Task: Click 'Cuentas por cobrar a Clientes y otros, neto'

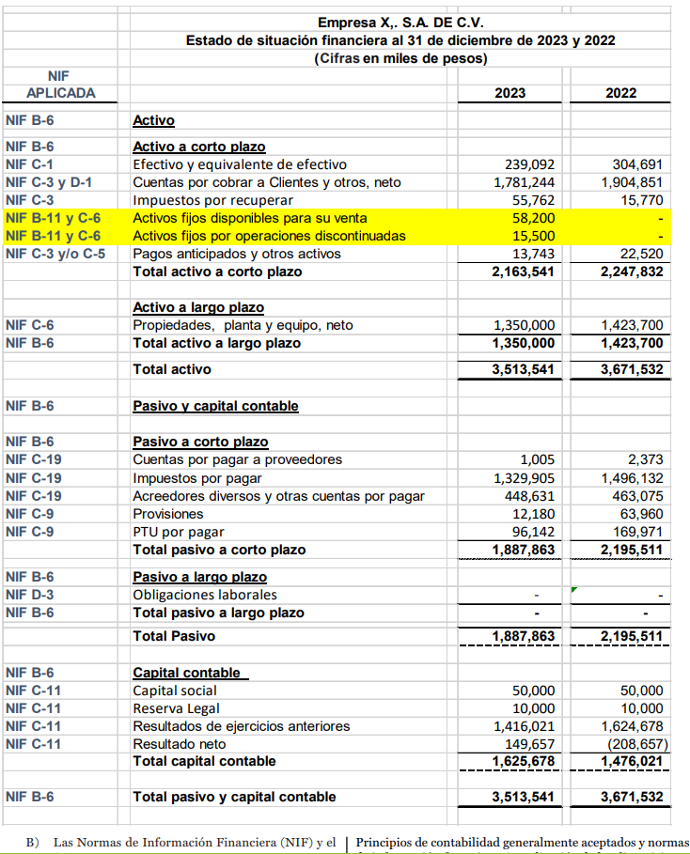Action: click(x=267, y=182)
